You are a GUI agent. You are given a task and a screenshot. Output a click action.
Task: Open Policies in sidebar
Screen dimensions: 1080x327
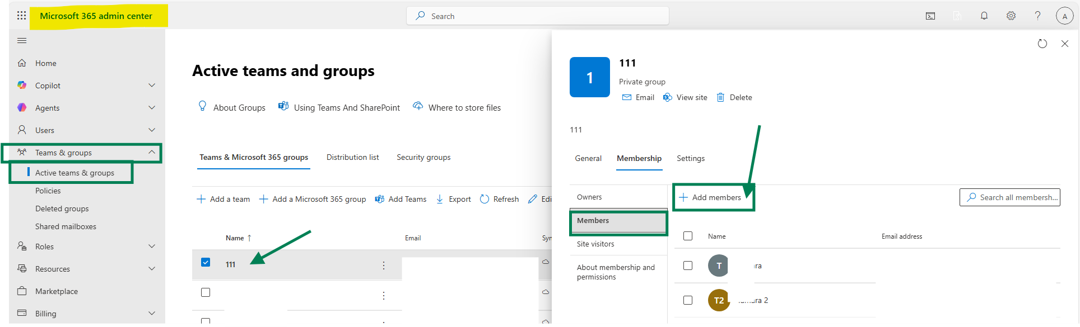click(48, 191)
